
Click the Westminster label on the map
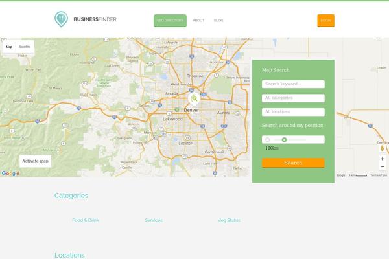(181, 84)
